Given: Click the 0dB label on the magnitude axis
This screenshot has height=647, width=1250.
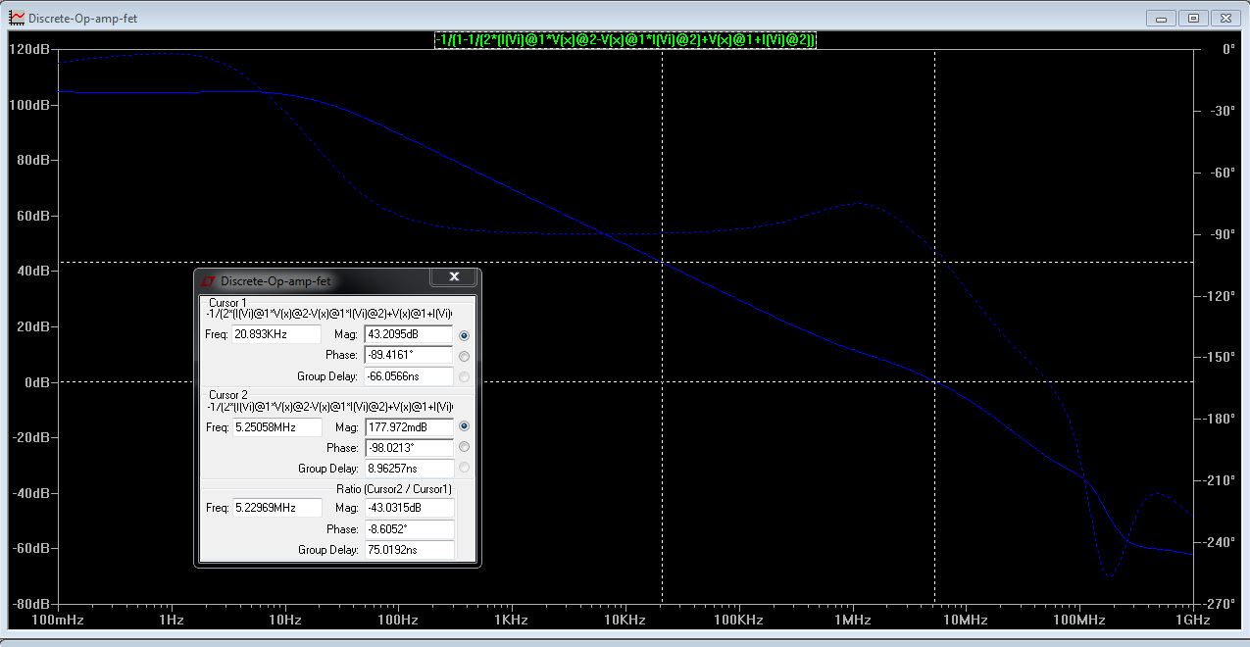Looking at the screenshot, I should [x=36, y=381].
